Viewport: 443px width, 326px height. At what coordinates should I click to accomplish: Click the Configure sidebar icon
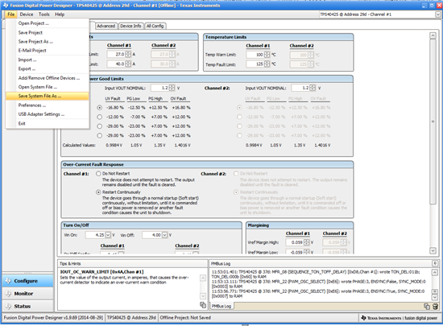coord(8,281)
